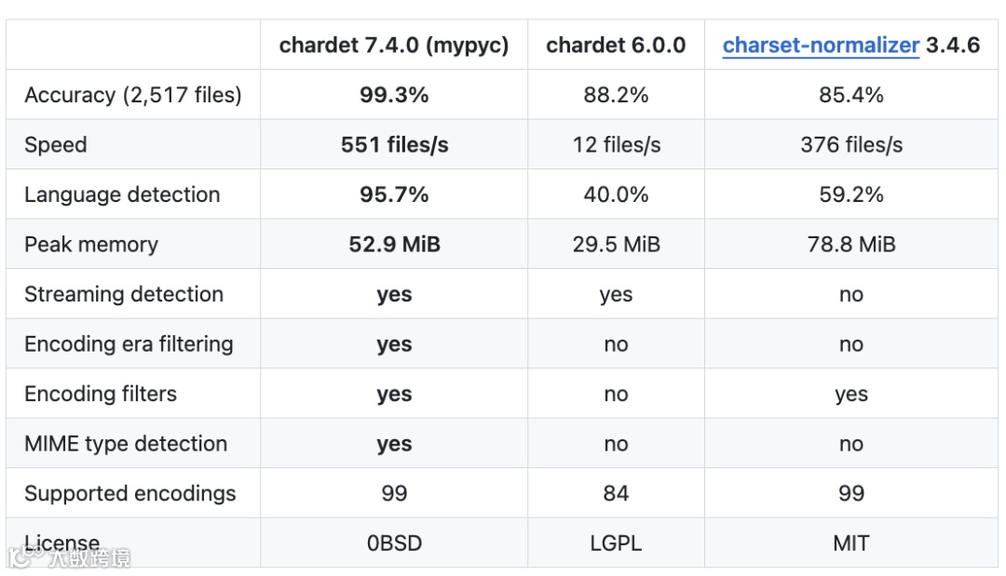Click the 99.3% accuracy cell
1006x576 pixels.
[x=394, y=95]
